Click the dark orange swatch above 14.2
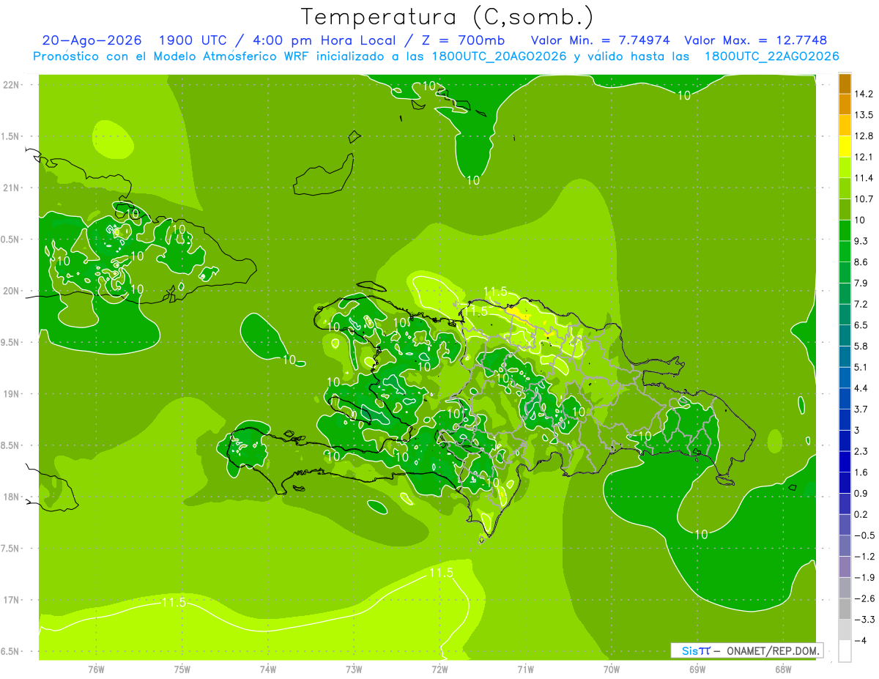 (x=845, y=84)
